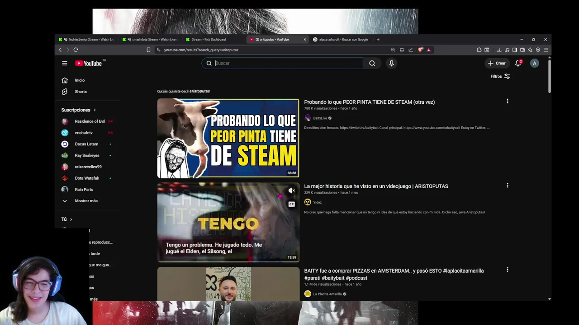Open the YouTube hamburger guide menu

coord(65,63)
